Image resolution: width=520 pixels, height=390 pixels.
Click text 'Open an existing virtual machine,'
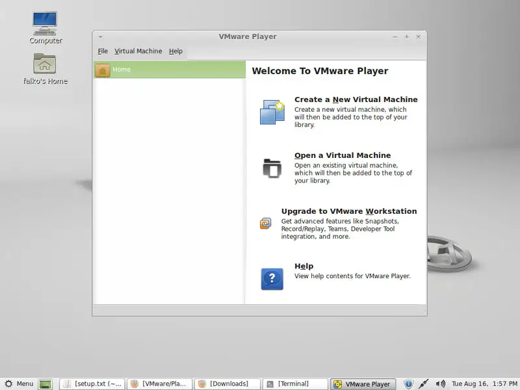coord(346,165)
